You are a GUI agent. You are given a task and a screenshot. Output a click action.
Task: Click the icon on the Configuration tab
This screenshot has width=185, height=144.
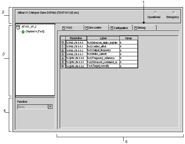pyautogui.click(x=112, y=28)
